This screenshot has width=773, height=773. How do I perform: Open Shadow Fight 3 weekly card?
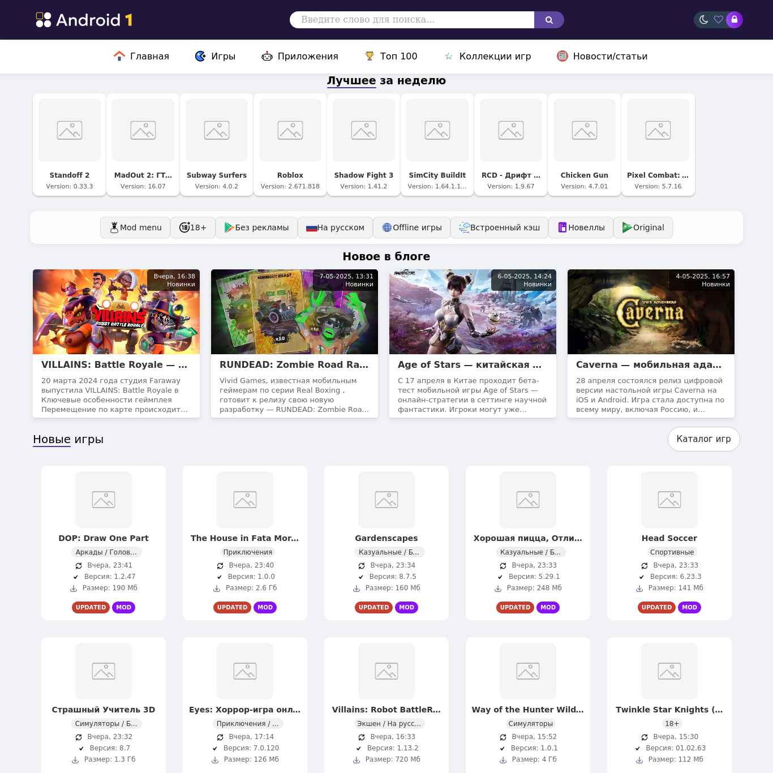[x=364, y=145]
